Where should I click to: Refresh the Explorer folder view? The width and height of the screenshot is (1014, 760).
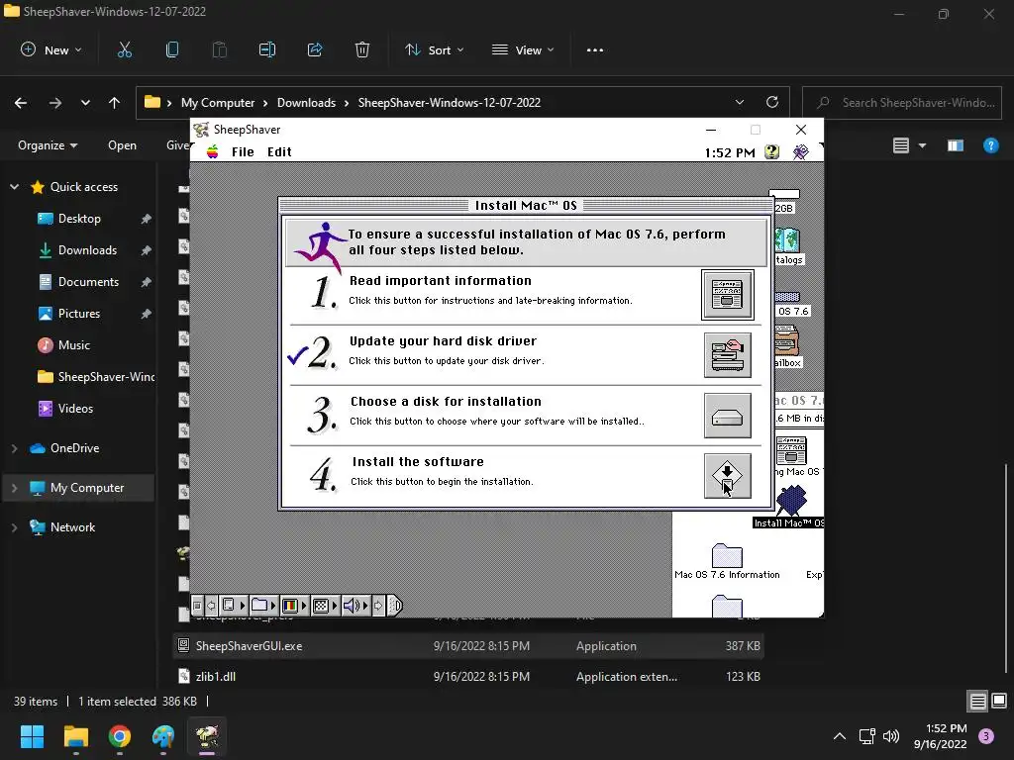772,103
